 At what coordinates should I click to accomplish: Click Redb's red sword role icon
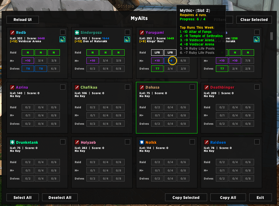(12, 33)
